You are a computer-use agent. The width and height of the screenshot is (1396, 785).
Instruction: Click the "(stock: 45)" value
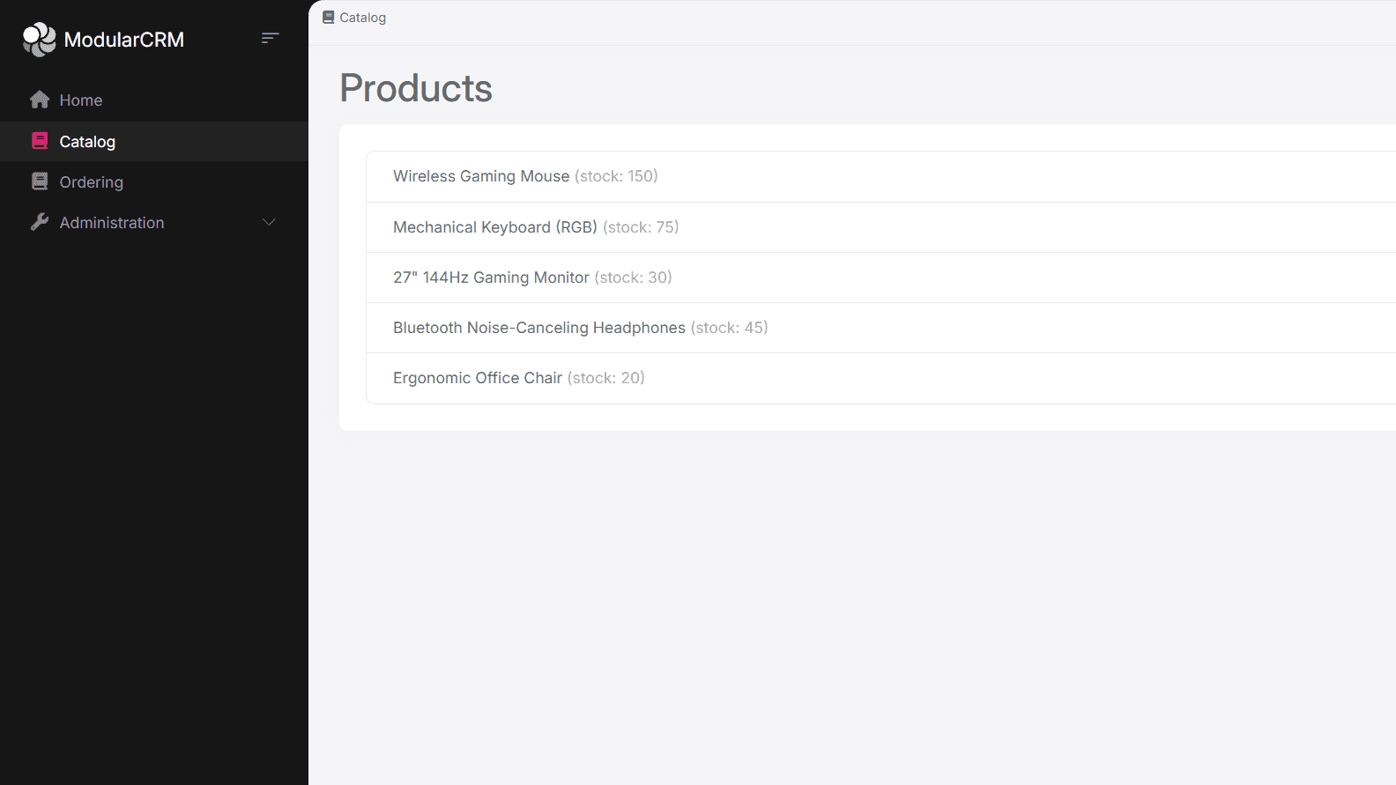click(x=730, y=328)
